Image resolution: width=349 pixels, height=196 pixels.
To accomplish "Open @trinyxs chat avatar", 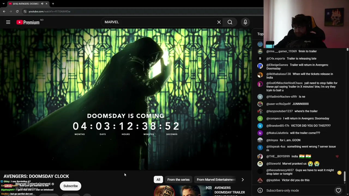I will click(260, 140).
